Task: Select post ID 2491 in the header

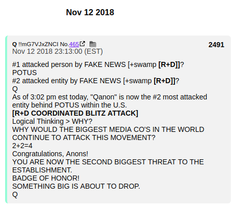Action: point(216,45)
